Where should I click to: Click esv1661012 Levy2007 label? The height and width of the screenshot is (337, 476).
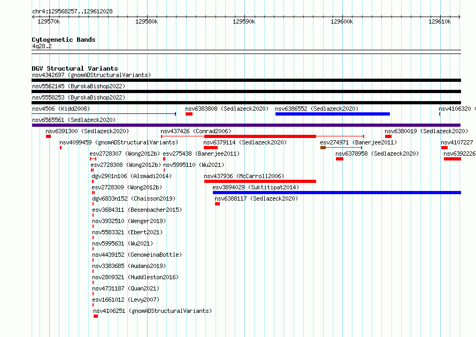pos(126,300)
